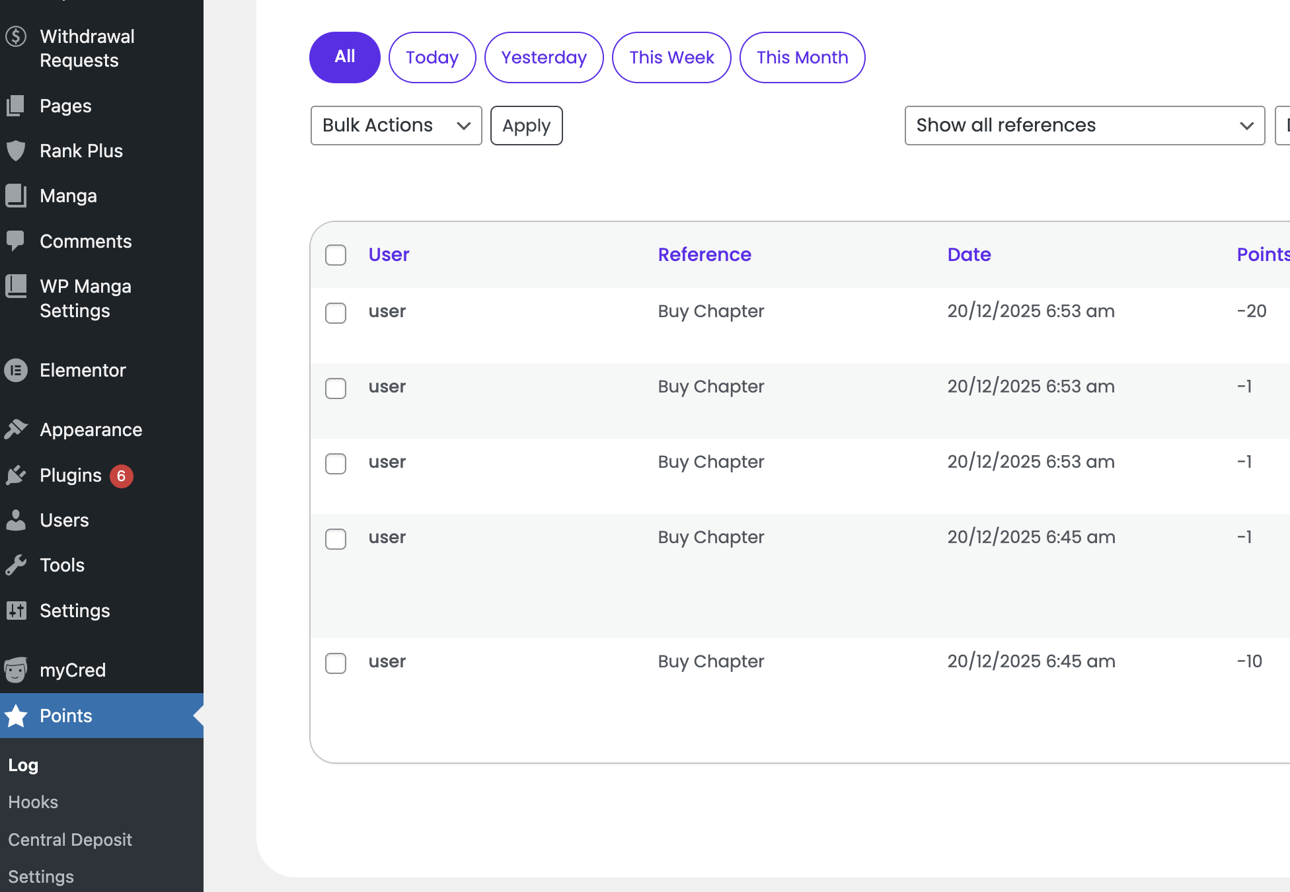Click the Elementor logo icon
Screen dimensions: 1290x892
pos(16,370)
